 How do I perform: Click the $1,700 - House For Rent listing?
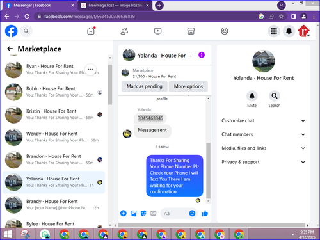coord(154,76)
